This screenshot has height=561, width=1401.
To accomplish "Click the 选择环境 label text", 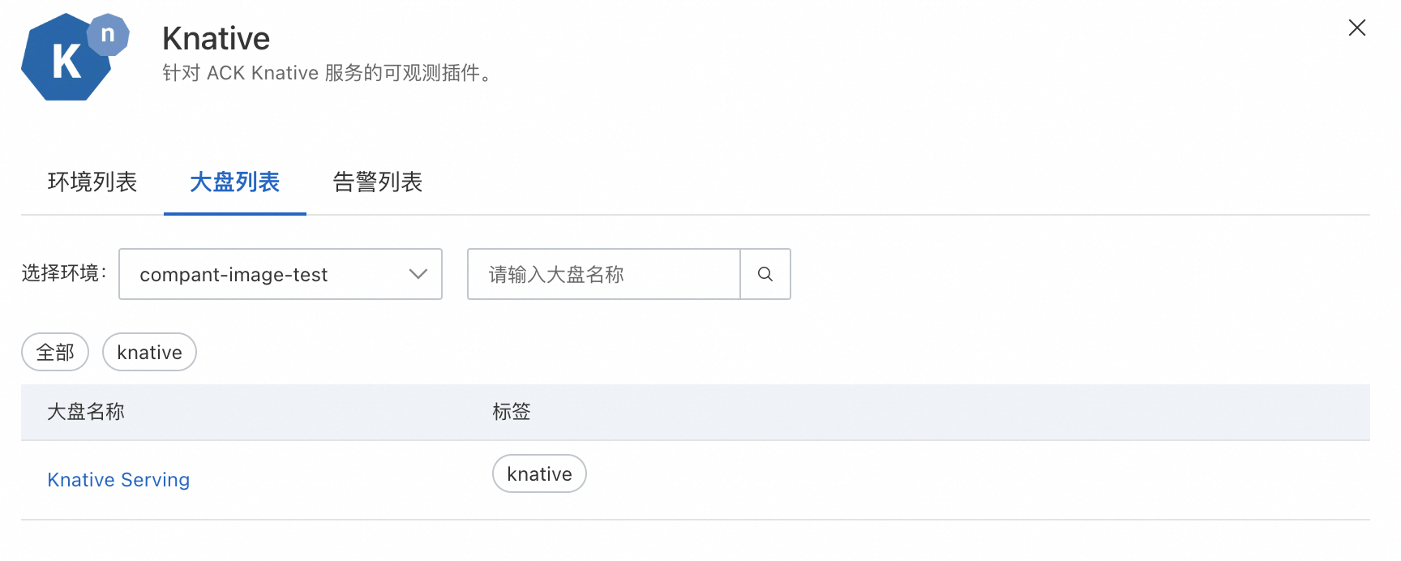I will (x=62, y=274).
